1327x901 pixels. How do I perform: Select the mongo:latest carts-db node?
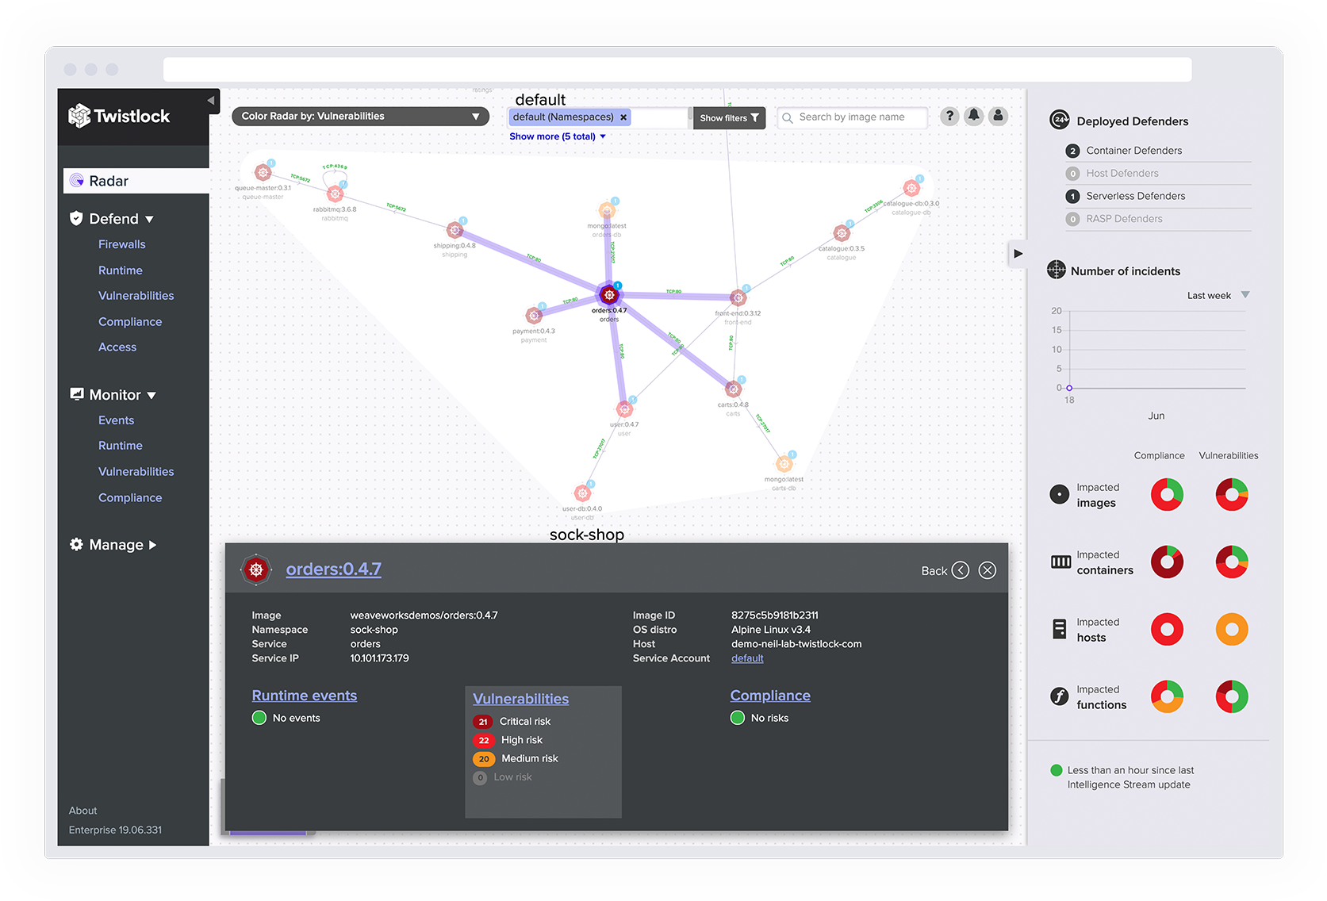pyautogui.click(x=784, y=463)
